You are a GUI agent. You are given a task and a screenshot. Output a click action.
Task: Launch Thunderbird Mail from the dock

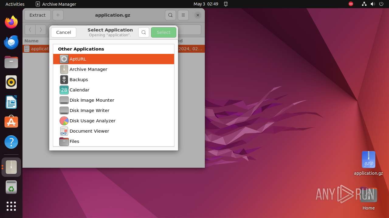click(11, 42)
